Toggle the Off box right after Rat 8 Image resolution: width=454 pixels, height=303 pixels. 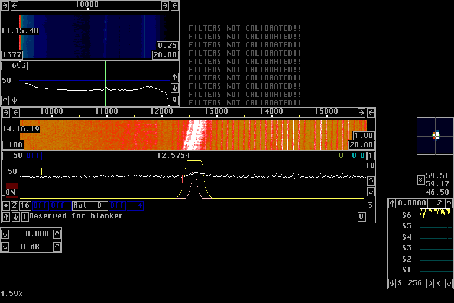click(x=117, y=205)
